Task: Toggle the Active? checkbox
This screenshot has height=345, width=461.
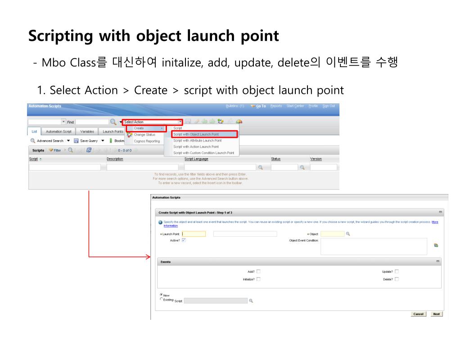Action: [x=184, y=240]
